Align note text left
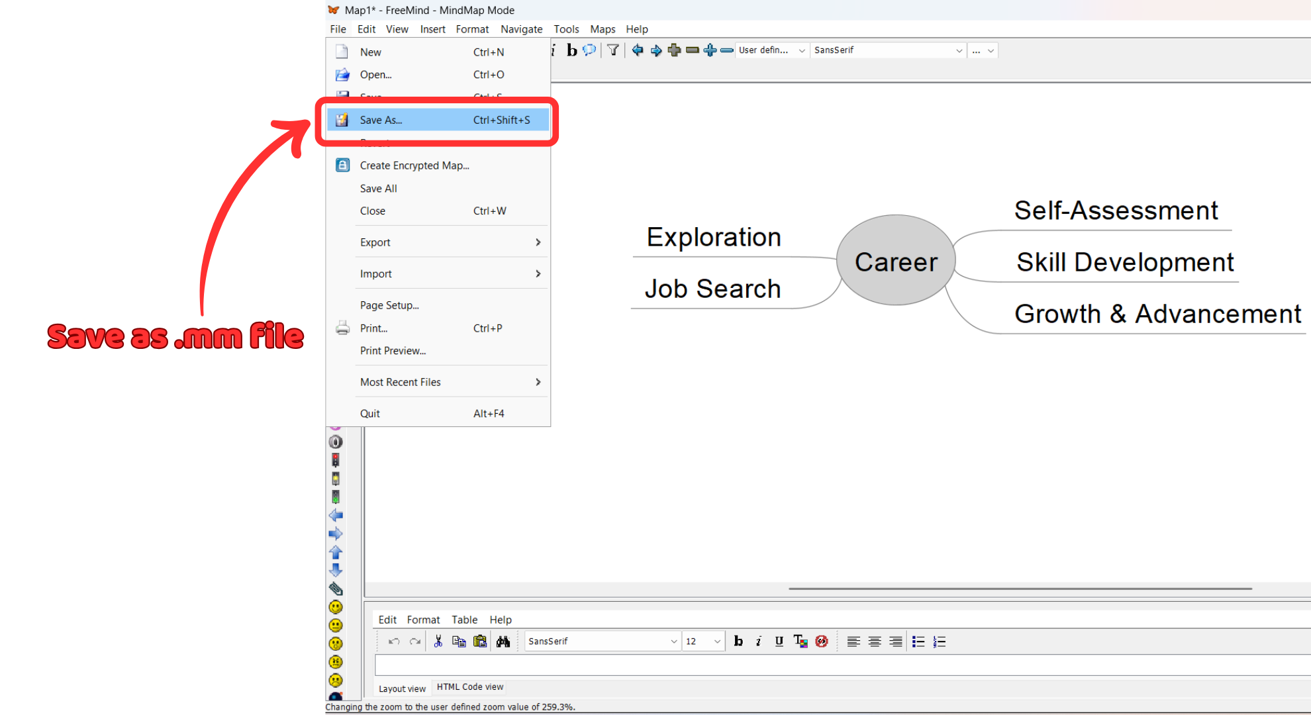 tap(853, 642)
